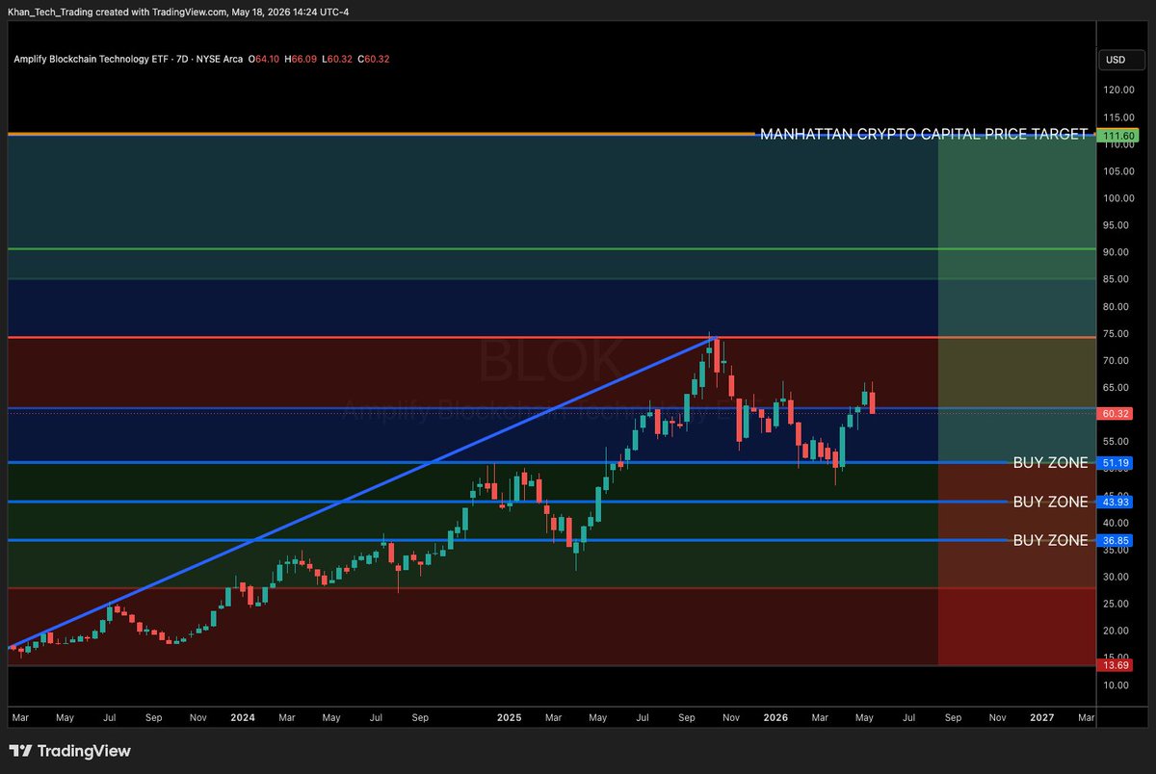Click the red 13.69 price tag
Screen dimensions: 1156x774
1116,665
